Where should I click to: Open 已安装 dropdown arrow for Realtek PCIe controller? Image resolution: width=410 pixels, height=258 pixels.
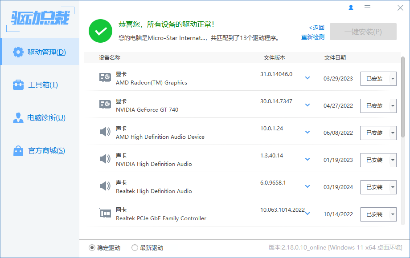pos(392,214)
